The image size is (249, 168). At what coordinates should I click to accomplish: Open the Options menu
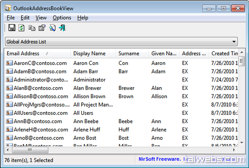tap(62, 18)
